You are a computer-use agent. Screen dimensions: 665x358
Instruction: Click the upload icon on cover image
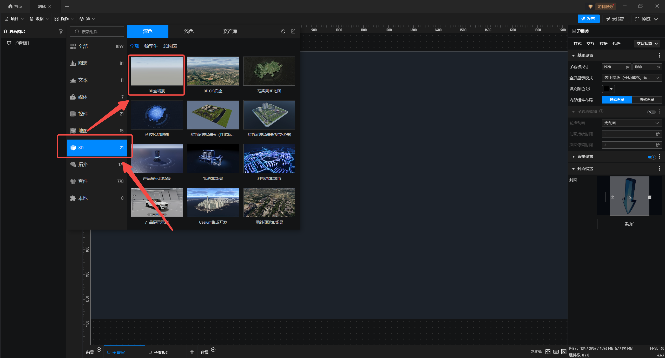pos(613,197)
